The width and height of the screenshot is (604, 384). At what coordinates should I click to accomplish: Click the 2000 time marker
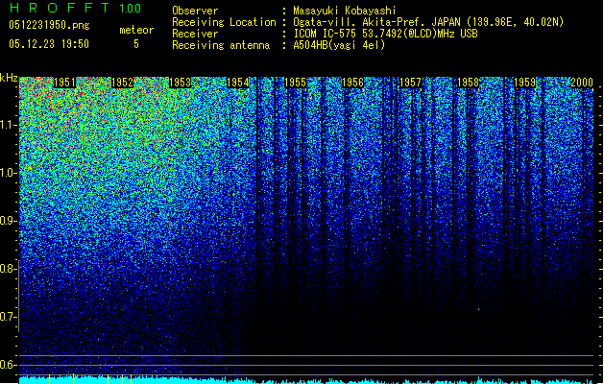click(x=582, y=83)
